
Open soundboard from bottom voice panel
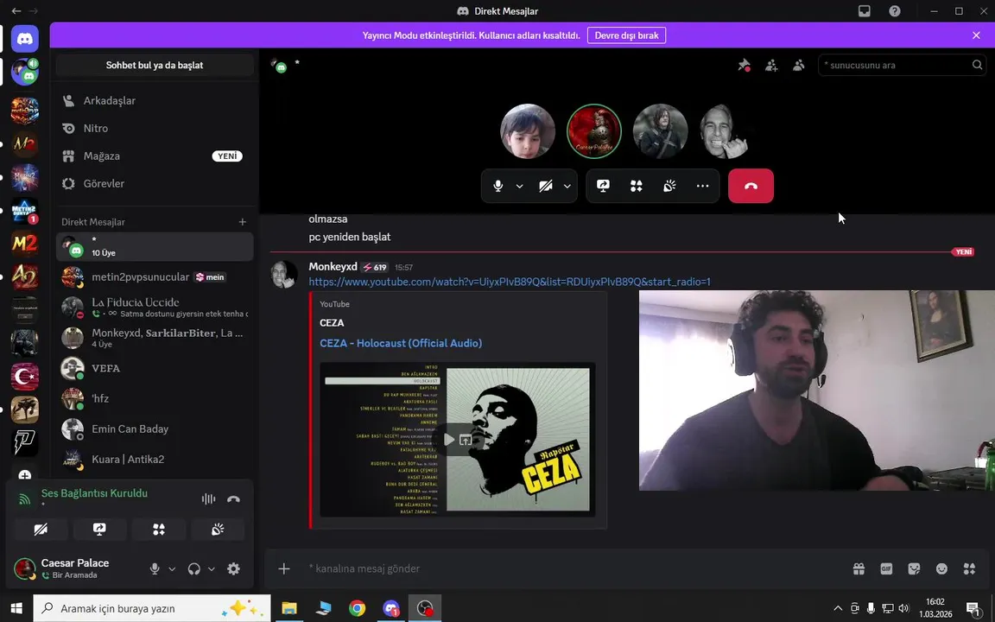pyautogui.click(x=218, y=530)
